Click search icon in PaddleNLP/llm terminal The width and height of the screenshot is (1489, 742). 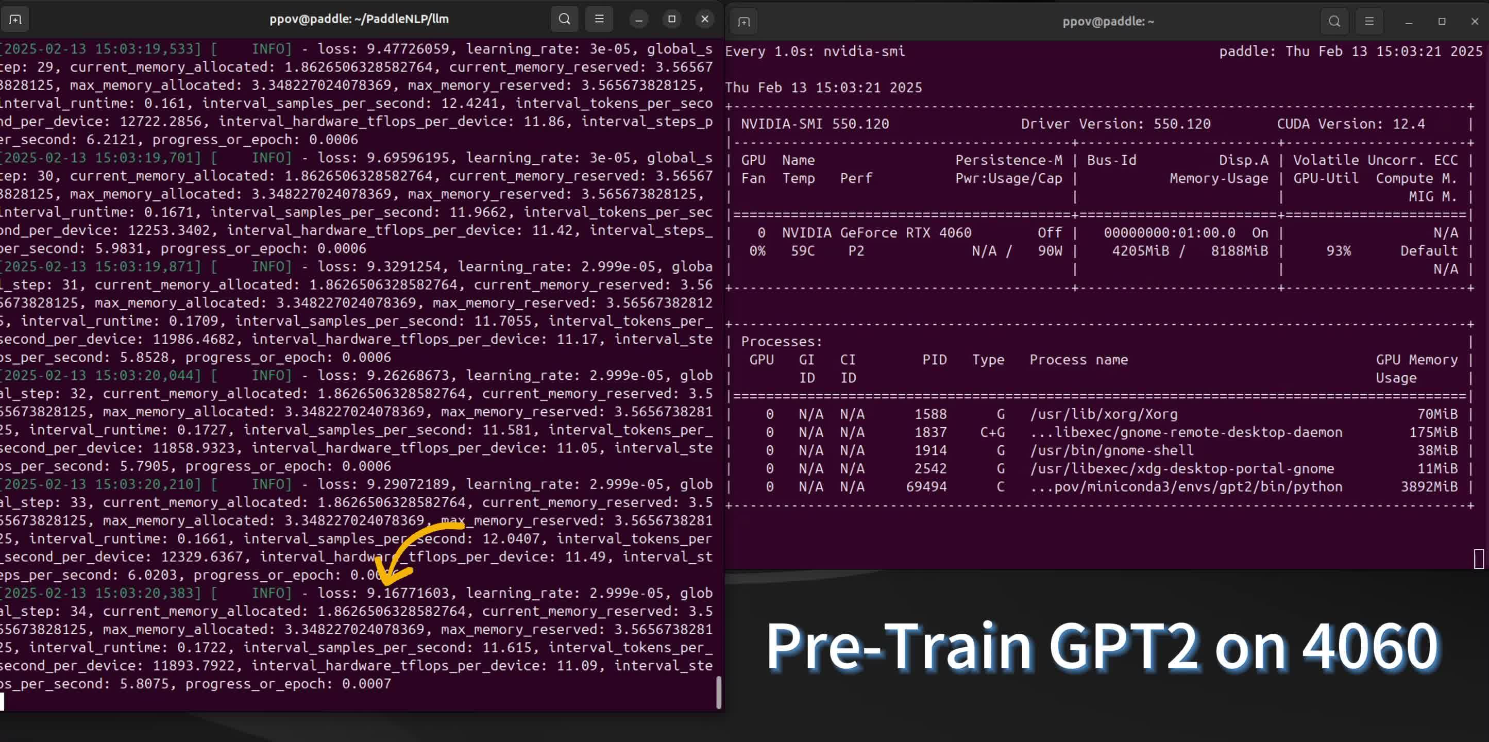pyautogui.click(x=564, y=19)
